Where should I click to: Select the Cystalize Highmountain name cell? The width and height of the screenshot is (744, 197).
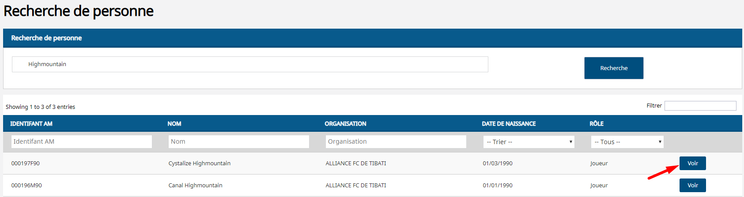(199, 164)
